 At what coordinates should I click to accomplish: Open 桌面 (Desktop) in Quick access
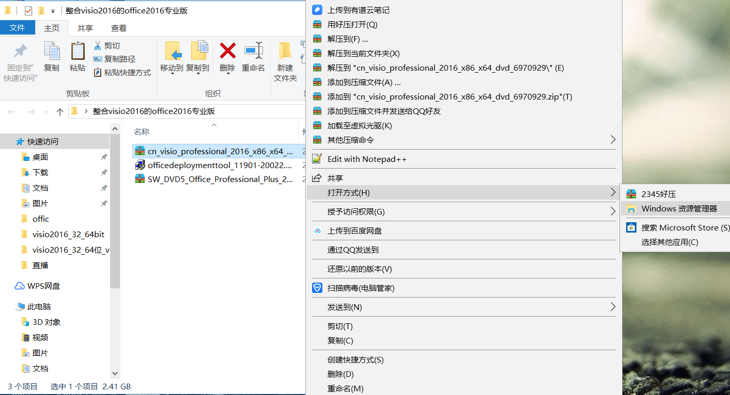(40, 157)
